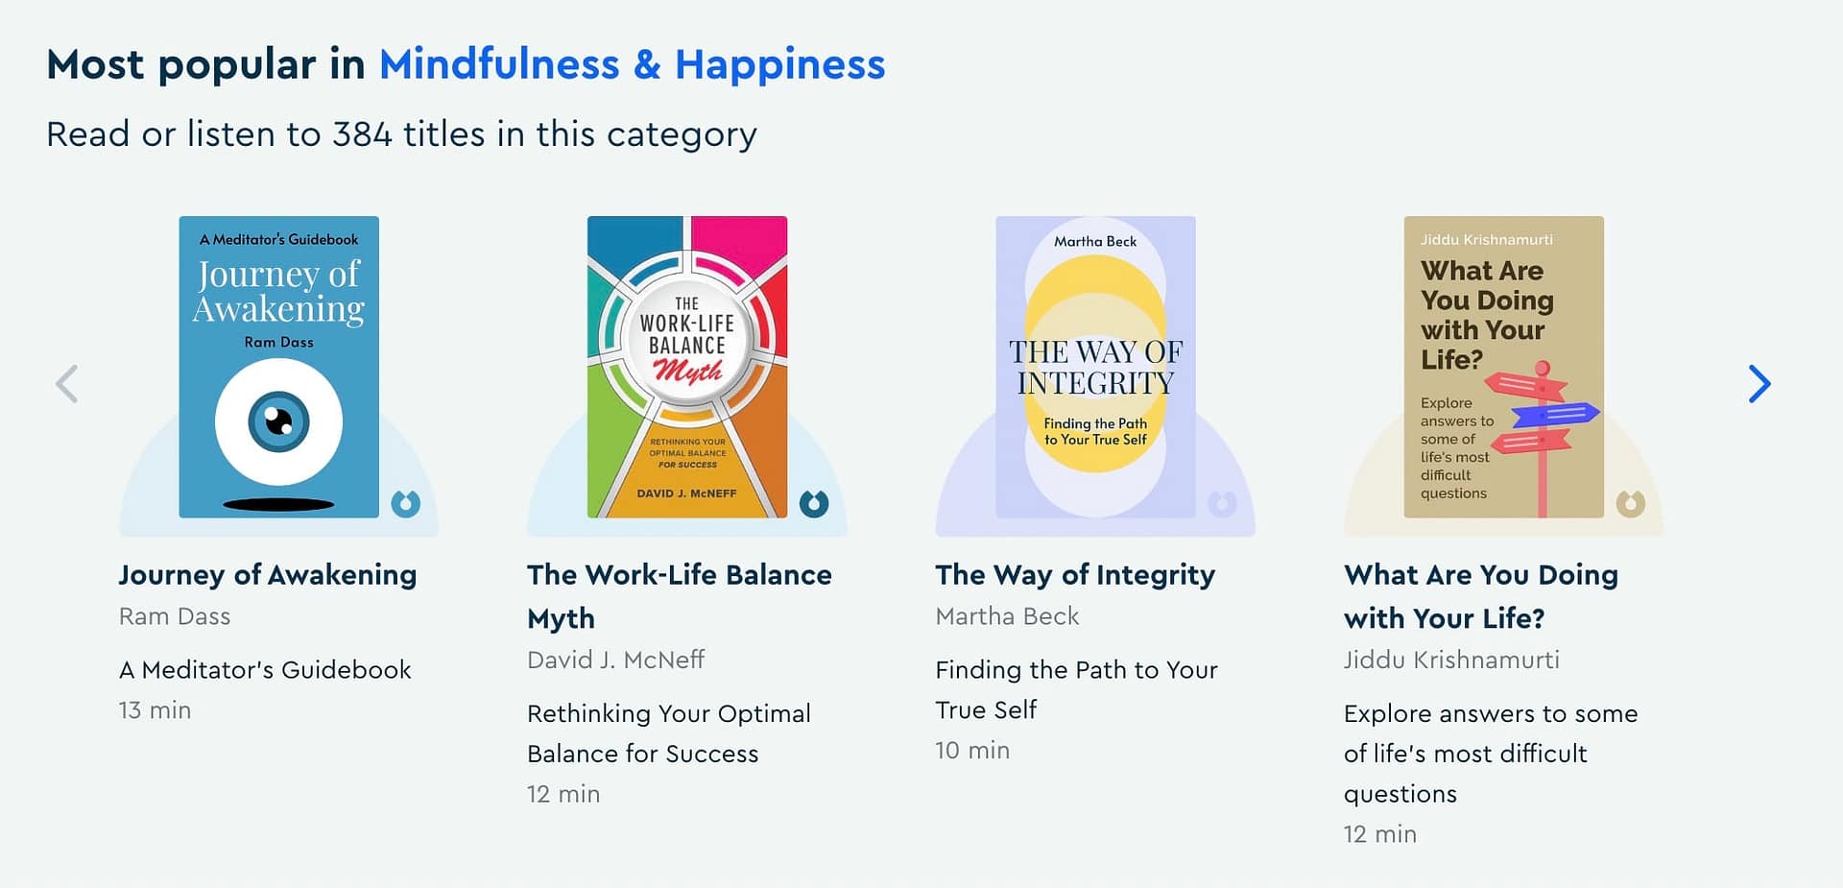Click the next carousel arrow

pyautogui.click(x=1759, y=384)
